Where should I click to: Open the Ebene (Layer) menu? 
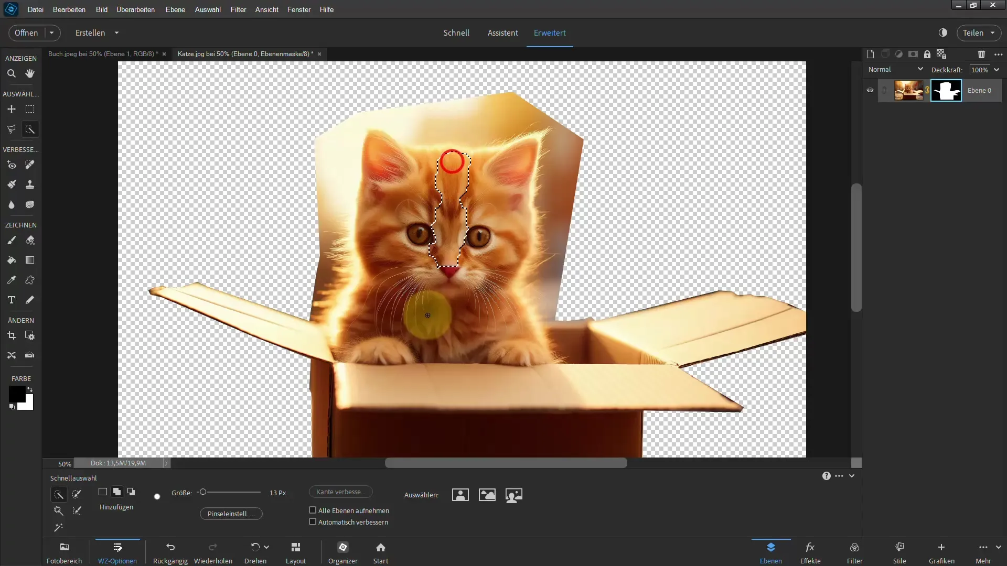[175, 9]
